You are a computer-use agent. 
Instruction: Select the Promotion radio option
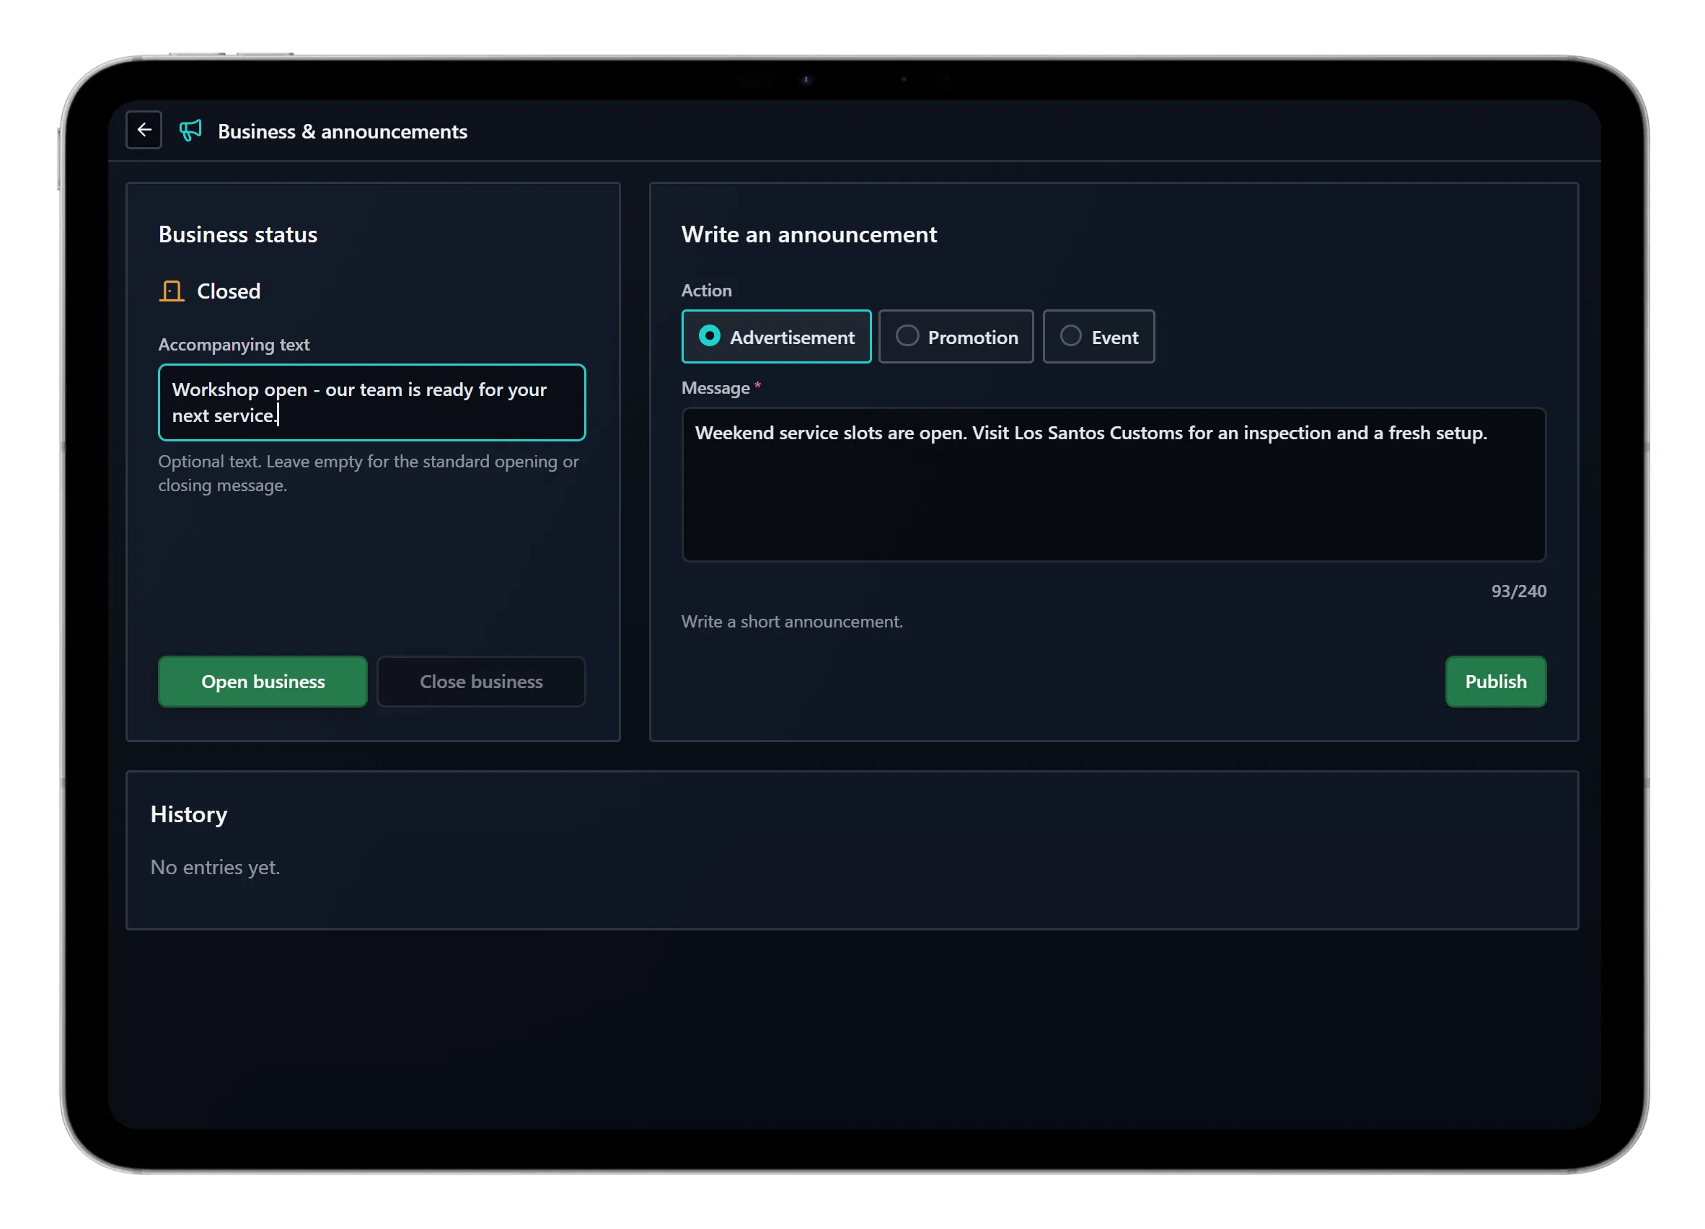pos(956,337)
